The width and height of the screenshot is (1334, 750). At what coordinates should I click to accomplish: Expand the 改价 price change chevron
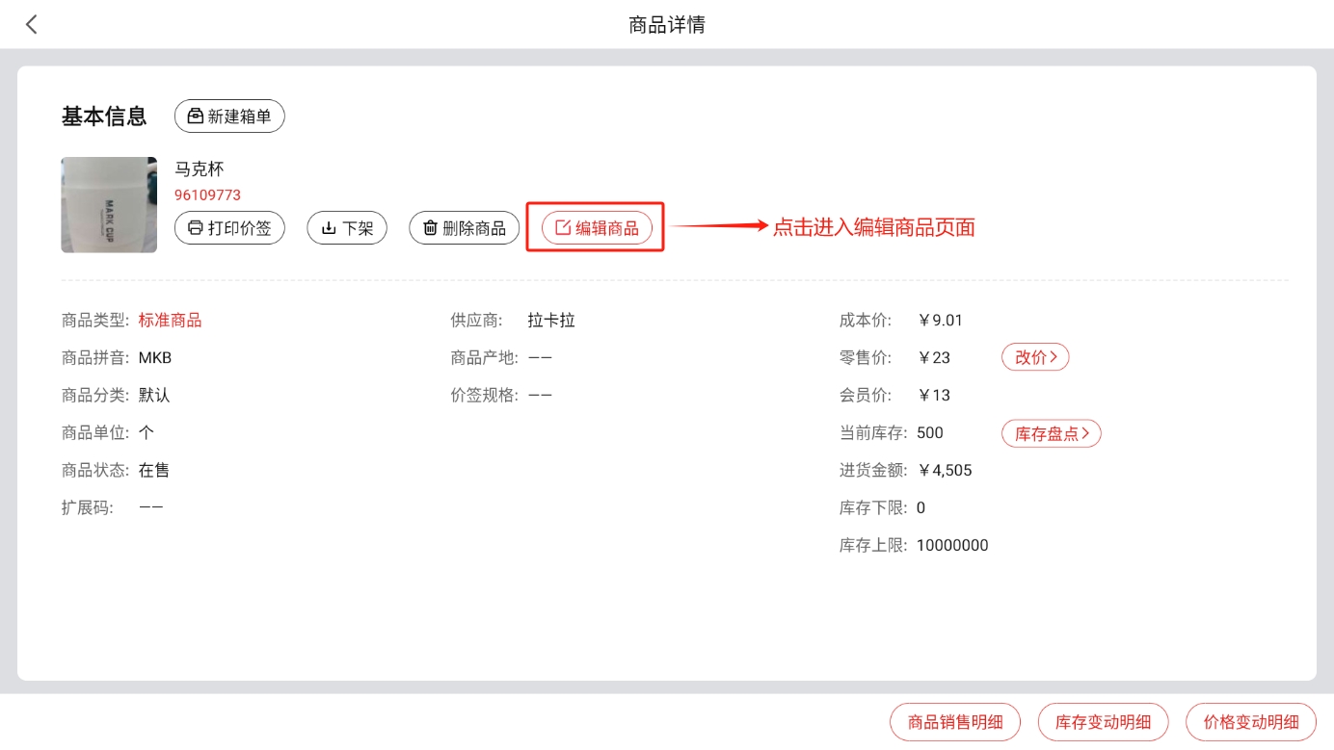[1054, 357]
